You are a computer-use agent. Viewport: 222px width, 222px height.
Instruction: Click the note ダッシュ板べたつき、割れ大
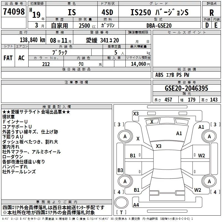pyautogui.click(x=30, y=142)
